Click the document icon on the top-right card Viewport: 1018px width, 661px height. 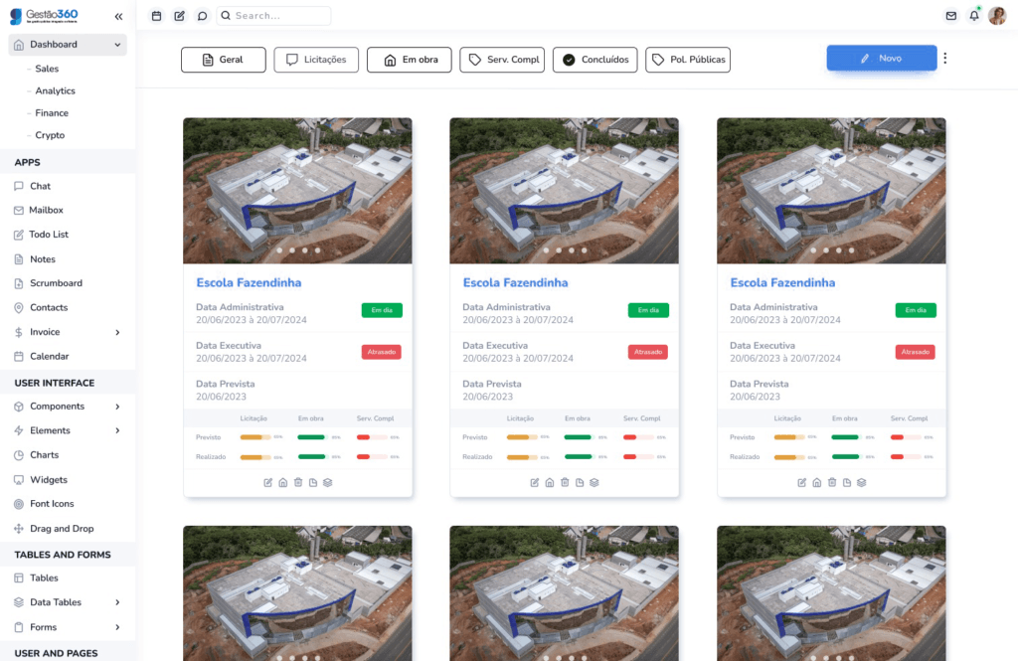click(847, 482)
